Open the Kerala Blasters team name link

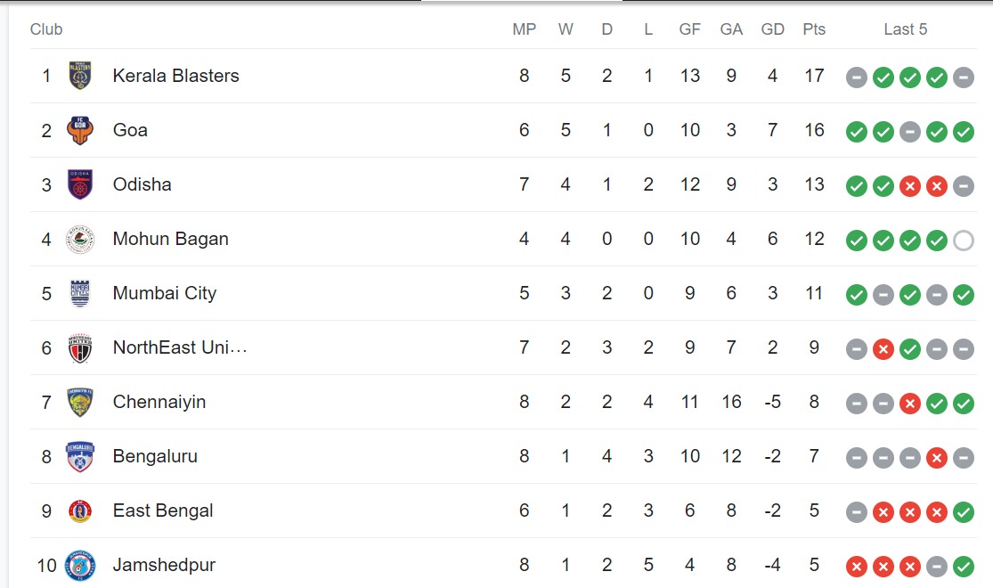[x=175, y=76]
